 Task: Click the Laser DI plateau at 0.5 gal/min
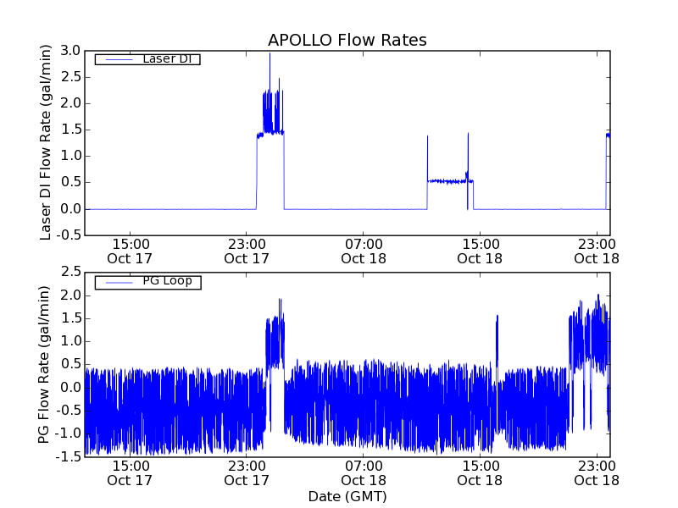tap(447, 181)
